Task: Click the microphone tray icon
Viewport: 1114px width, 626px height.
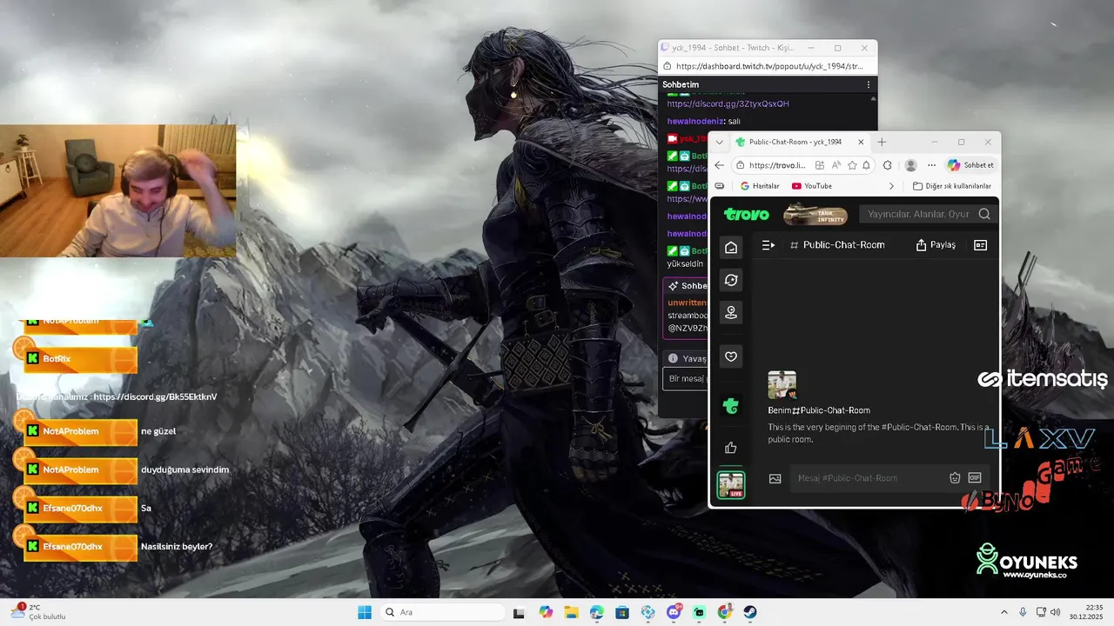Action: tap(1023, 612)
